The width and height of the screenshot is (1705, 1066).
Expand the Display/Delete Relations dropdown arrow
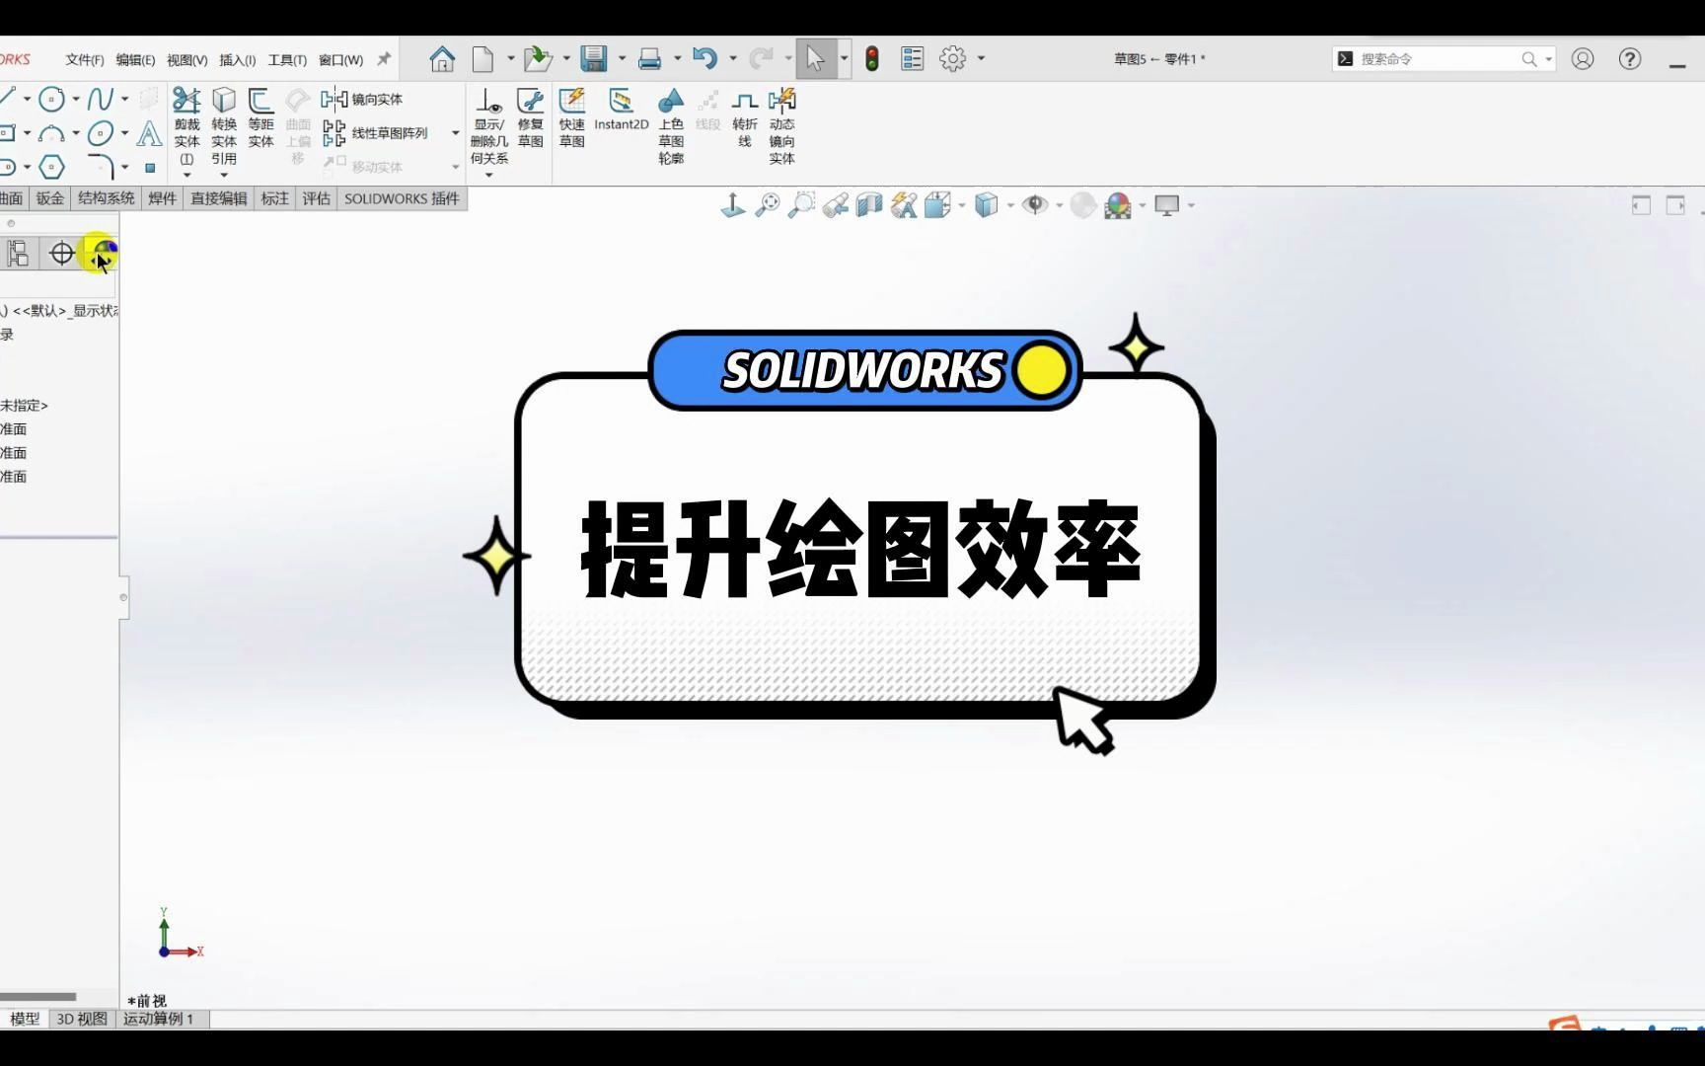[488, 175]
